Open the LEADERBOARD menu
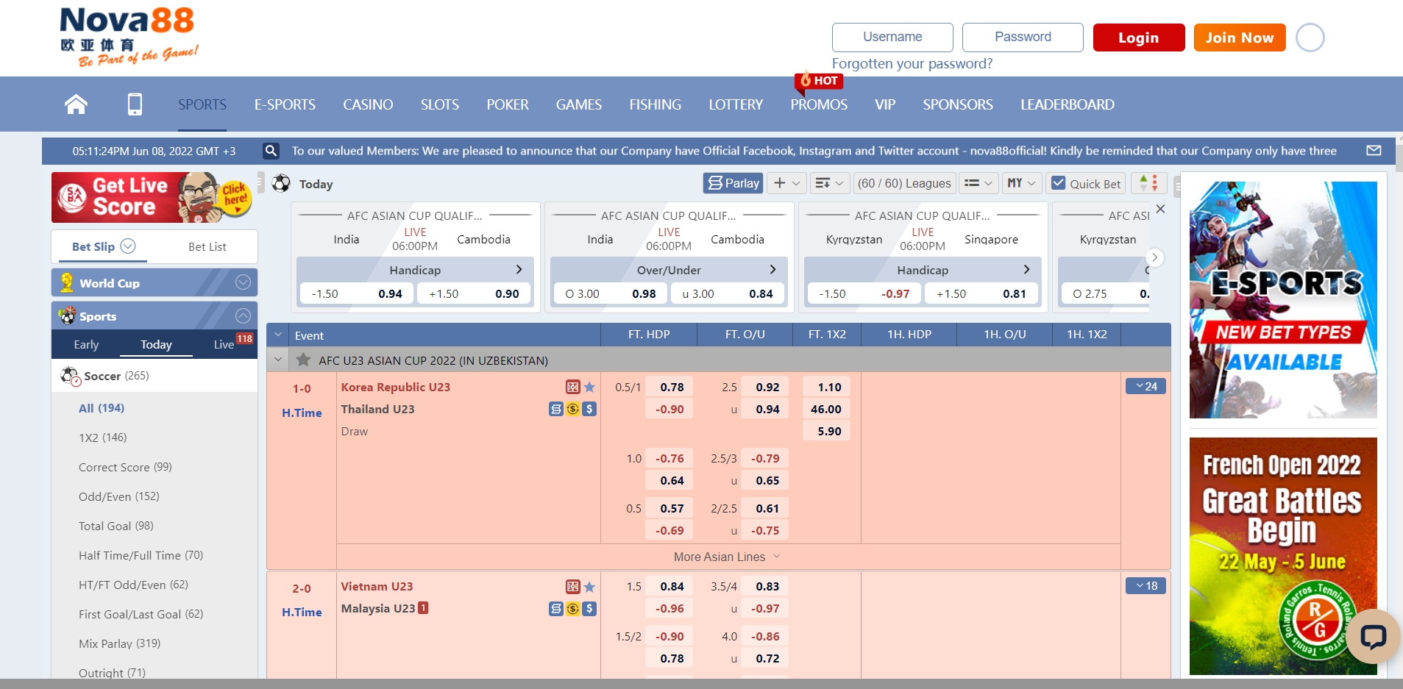 (1068, 104)
